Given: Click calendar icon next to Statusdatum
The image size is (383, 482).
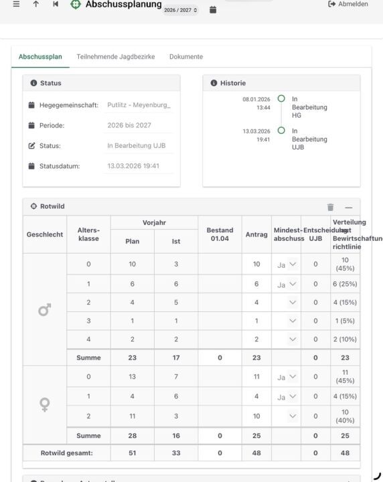Looking at the screenshot, I should pos(31,166).
